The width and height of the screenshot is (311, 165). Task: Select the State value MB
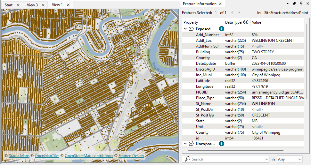tap(255, 121)
